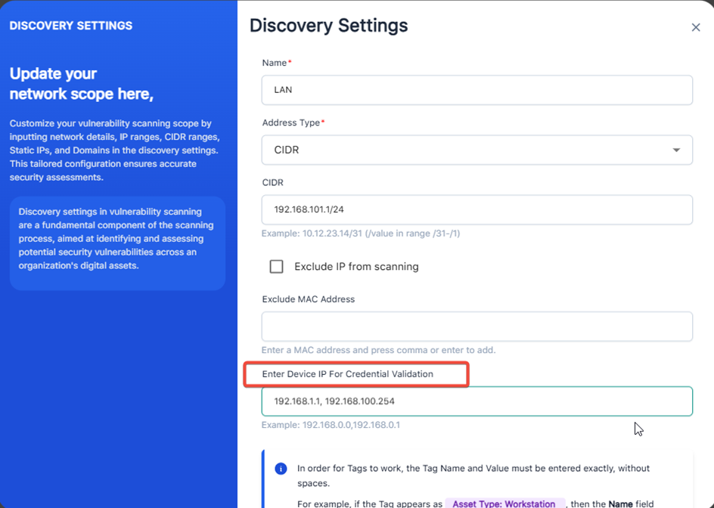The width and height of the screenshot is (714, 508).
Task: Click the CIDR field showing 192.168.101.1/24
Action: point(477,209)
